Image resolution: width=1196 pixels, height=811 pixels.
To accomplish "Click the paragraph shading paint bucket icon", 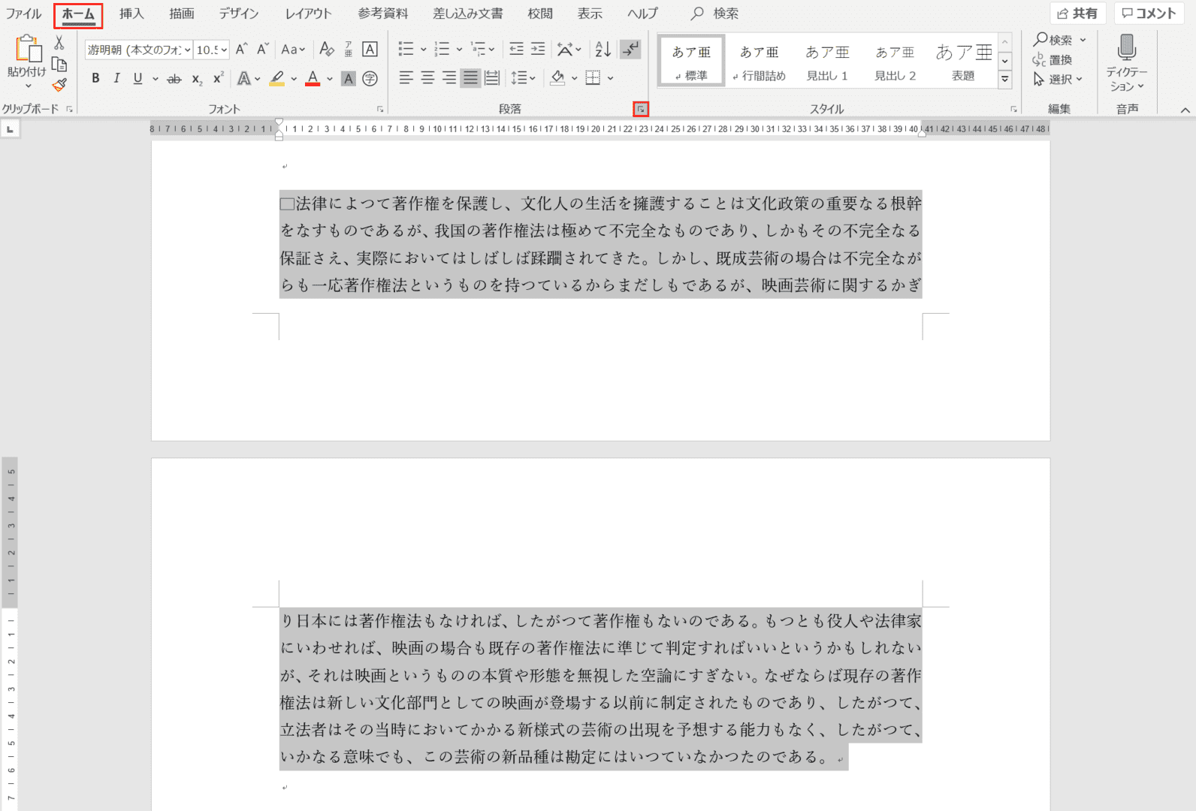I will pyautogui.click(x=557, y=78).
